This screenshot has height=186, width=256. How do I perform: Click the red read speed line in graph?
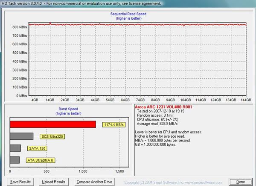click(128, 24)
